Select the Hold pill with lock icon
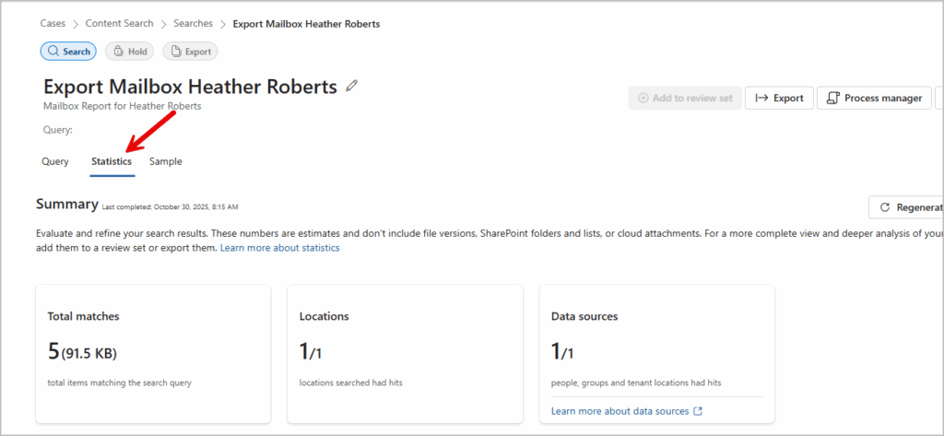Viewport: 944px width, 436px height. point(129,52)
